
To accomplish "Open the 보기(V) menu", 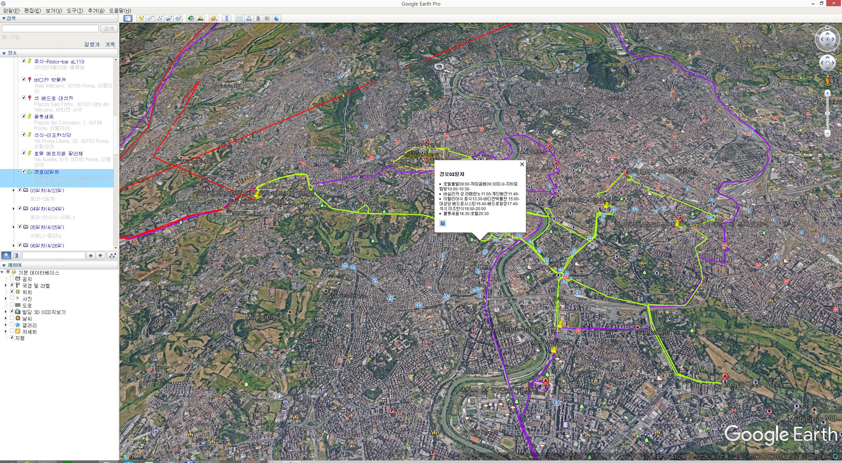I will 54,11.
